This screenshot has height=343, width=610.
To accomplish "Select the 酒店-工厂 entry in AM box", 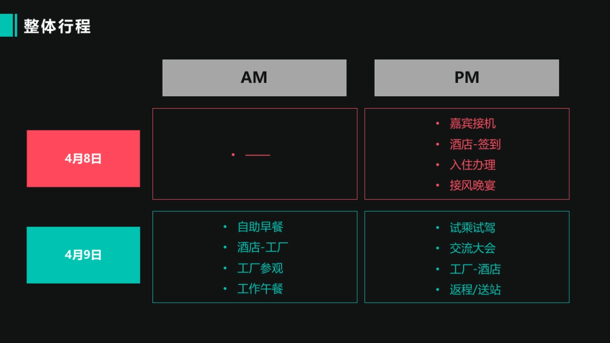I will click(263, 247).
